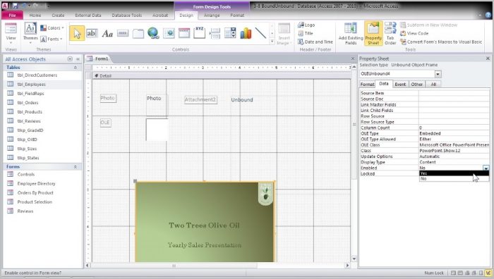Choose the Label control (Aa)
The image size is (494, 279).
coord(107,33)
